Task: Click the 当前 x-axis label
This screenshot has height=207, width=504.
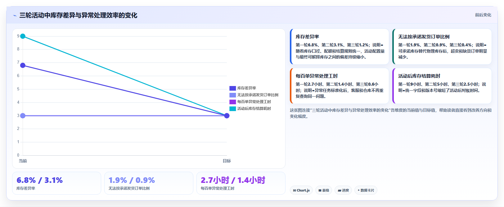Action: 23,161
